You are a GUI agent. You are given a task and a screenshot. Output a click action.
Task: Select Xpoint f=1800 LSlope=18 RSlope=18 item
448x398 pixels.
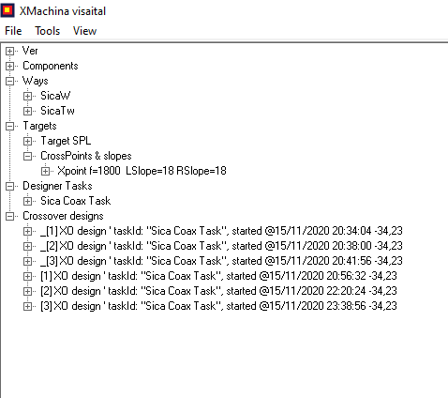[142, 171]
